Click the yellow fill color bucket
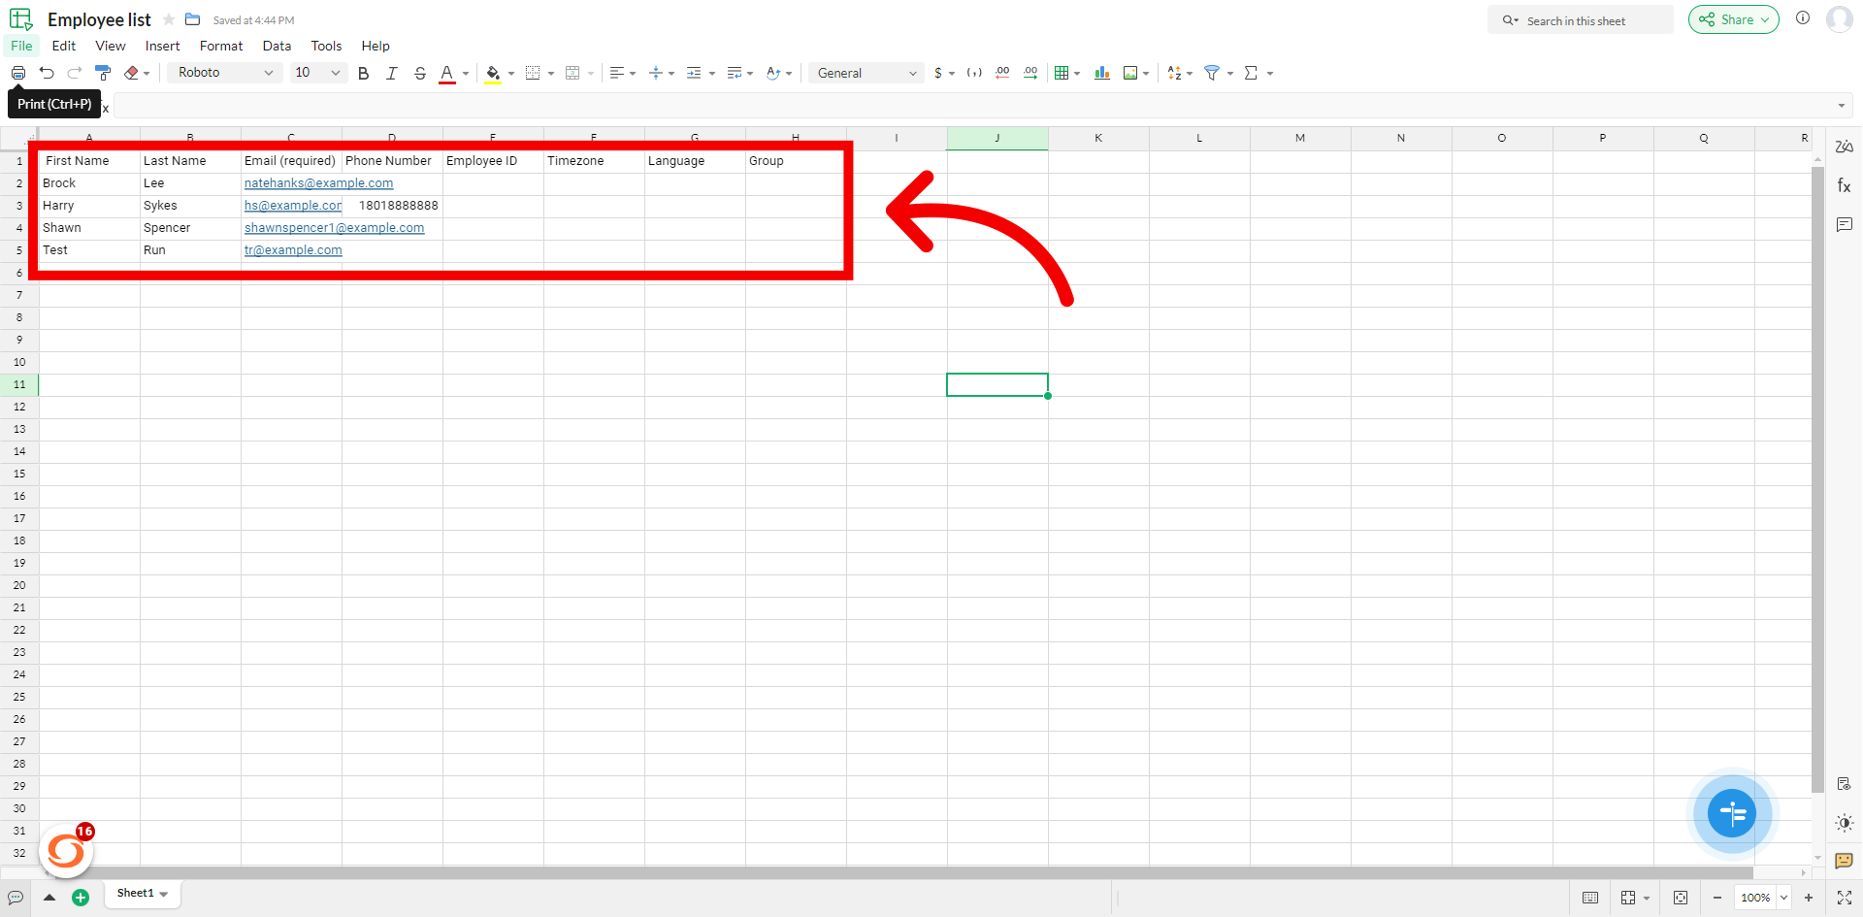The width and height of the screenshot is (1863, 917). pos(493,73)
